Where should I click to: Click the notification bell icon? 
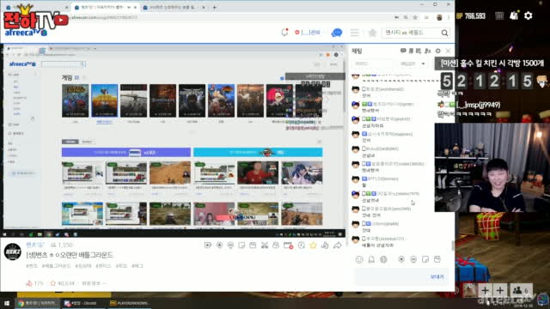(284, 33)
